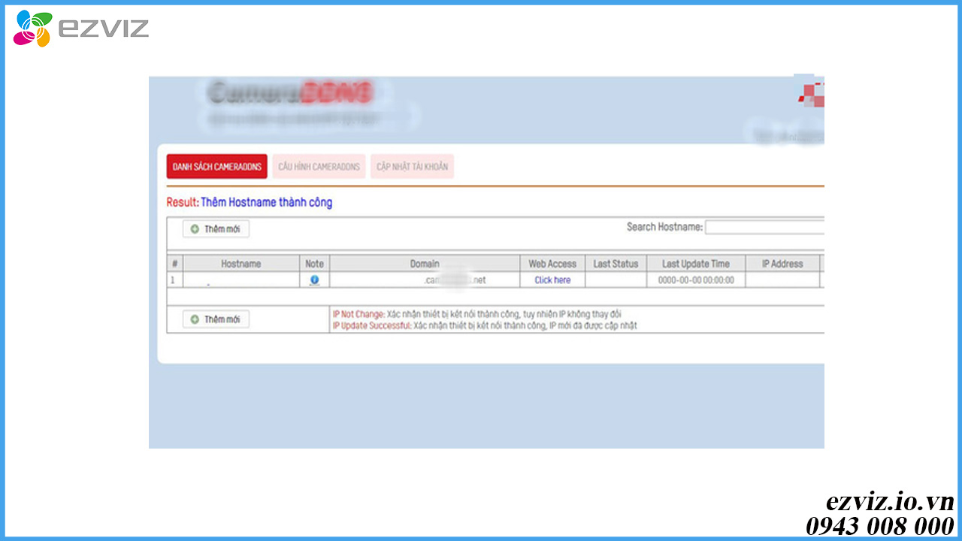Click the red pixelated logo at top right
This screenshot has width=962, height=541.
pyautogui.click(x=811, y=94)
